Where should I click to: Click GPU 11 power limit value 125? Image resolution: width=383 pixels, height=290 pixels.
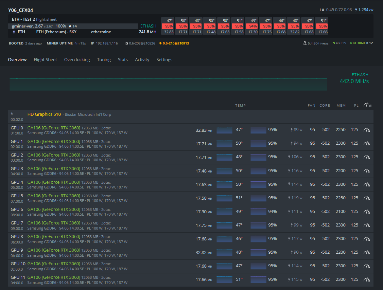354,279
